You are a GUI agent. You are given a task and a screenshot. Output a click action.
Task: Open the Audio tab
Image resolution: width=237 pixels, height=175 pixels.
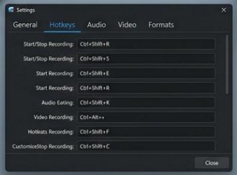tap(96, 25)
